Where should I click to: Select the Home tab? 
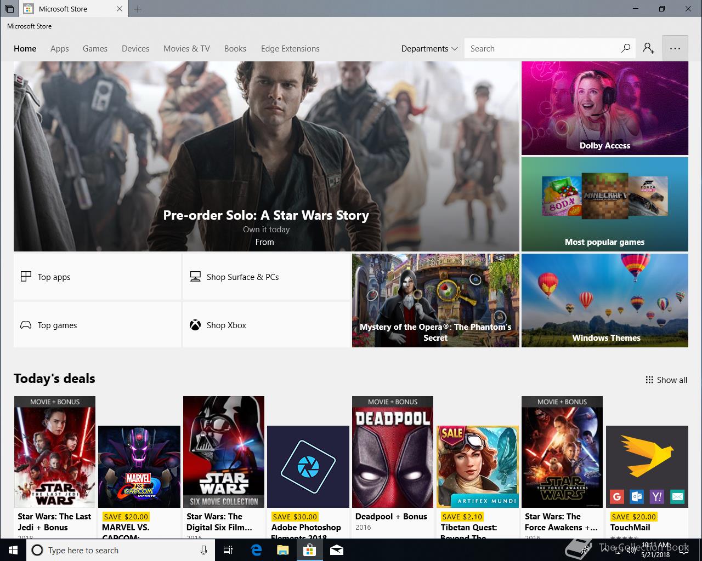25,48
